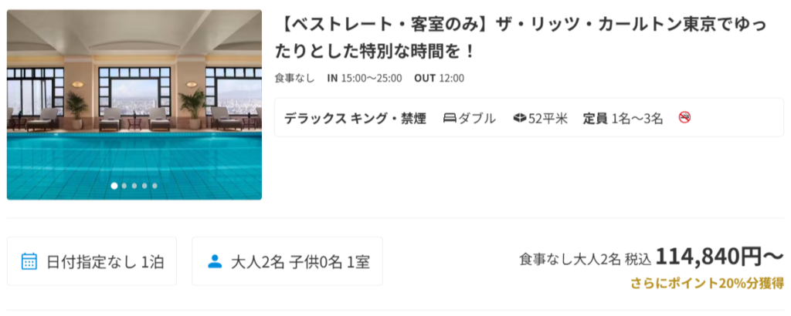
Task: Click the 定員 1名〜3名 capacity text
Action: (623, 118)
